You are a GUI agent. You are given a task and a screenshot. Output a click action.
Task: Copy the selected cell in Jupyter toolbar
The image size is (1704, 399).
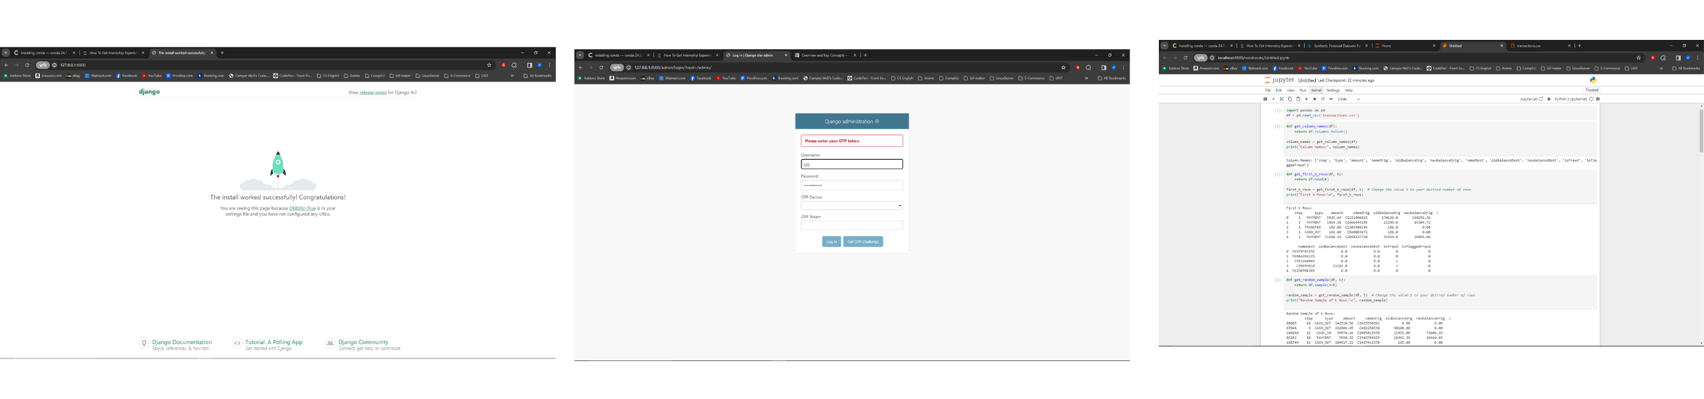[x=1290, y=99]
